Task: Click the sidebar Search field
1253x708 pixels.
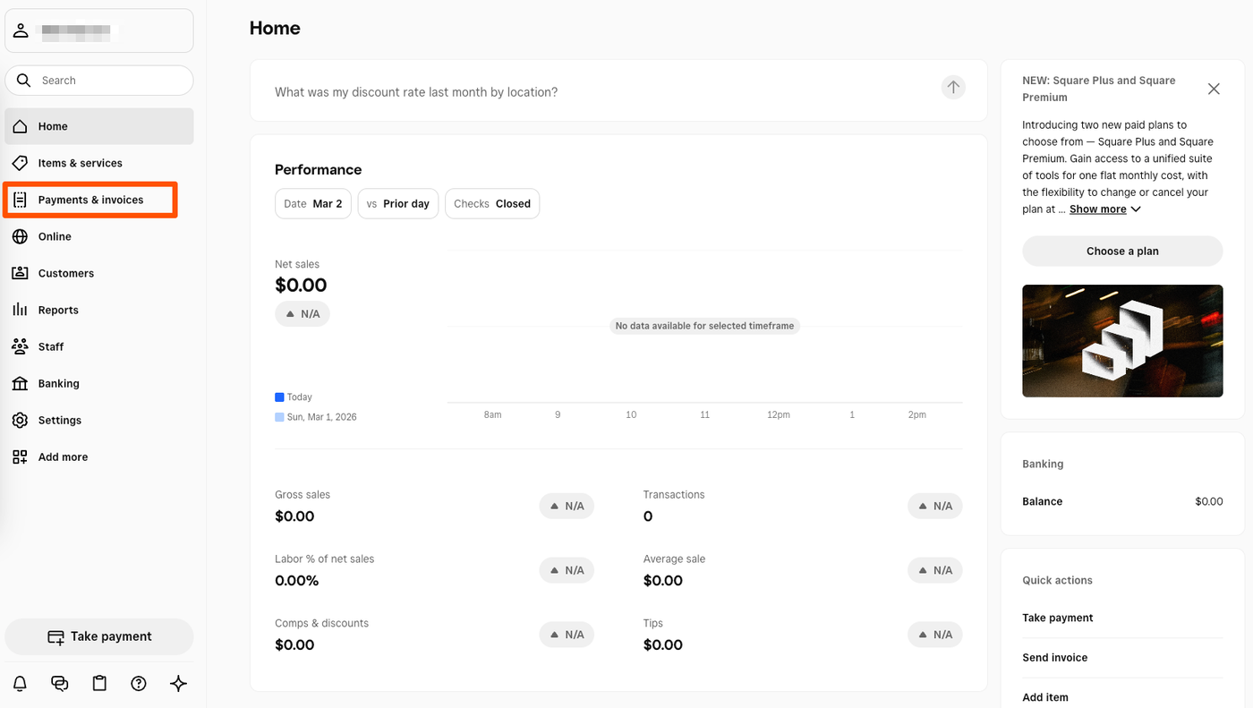Action: pyautogui.click(x=107, y=81)
